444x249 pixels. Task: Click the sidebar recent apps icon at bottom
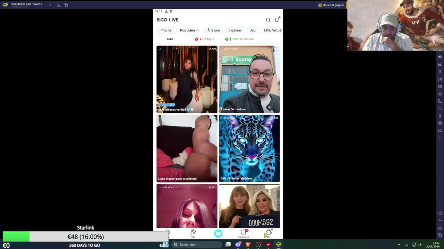pyautogui.click(x=440, y=235)
